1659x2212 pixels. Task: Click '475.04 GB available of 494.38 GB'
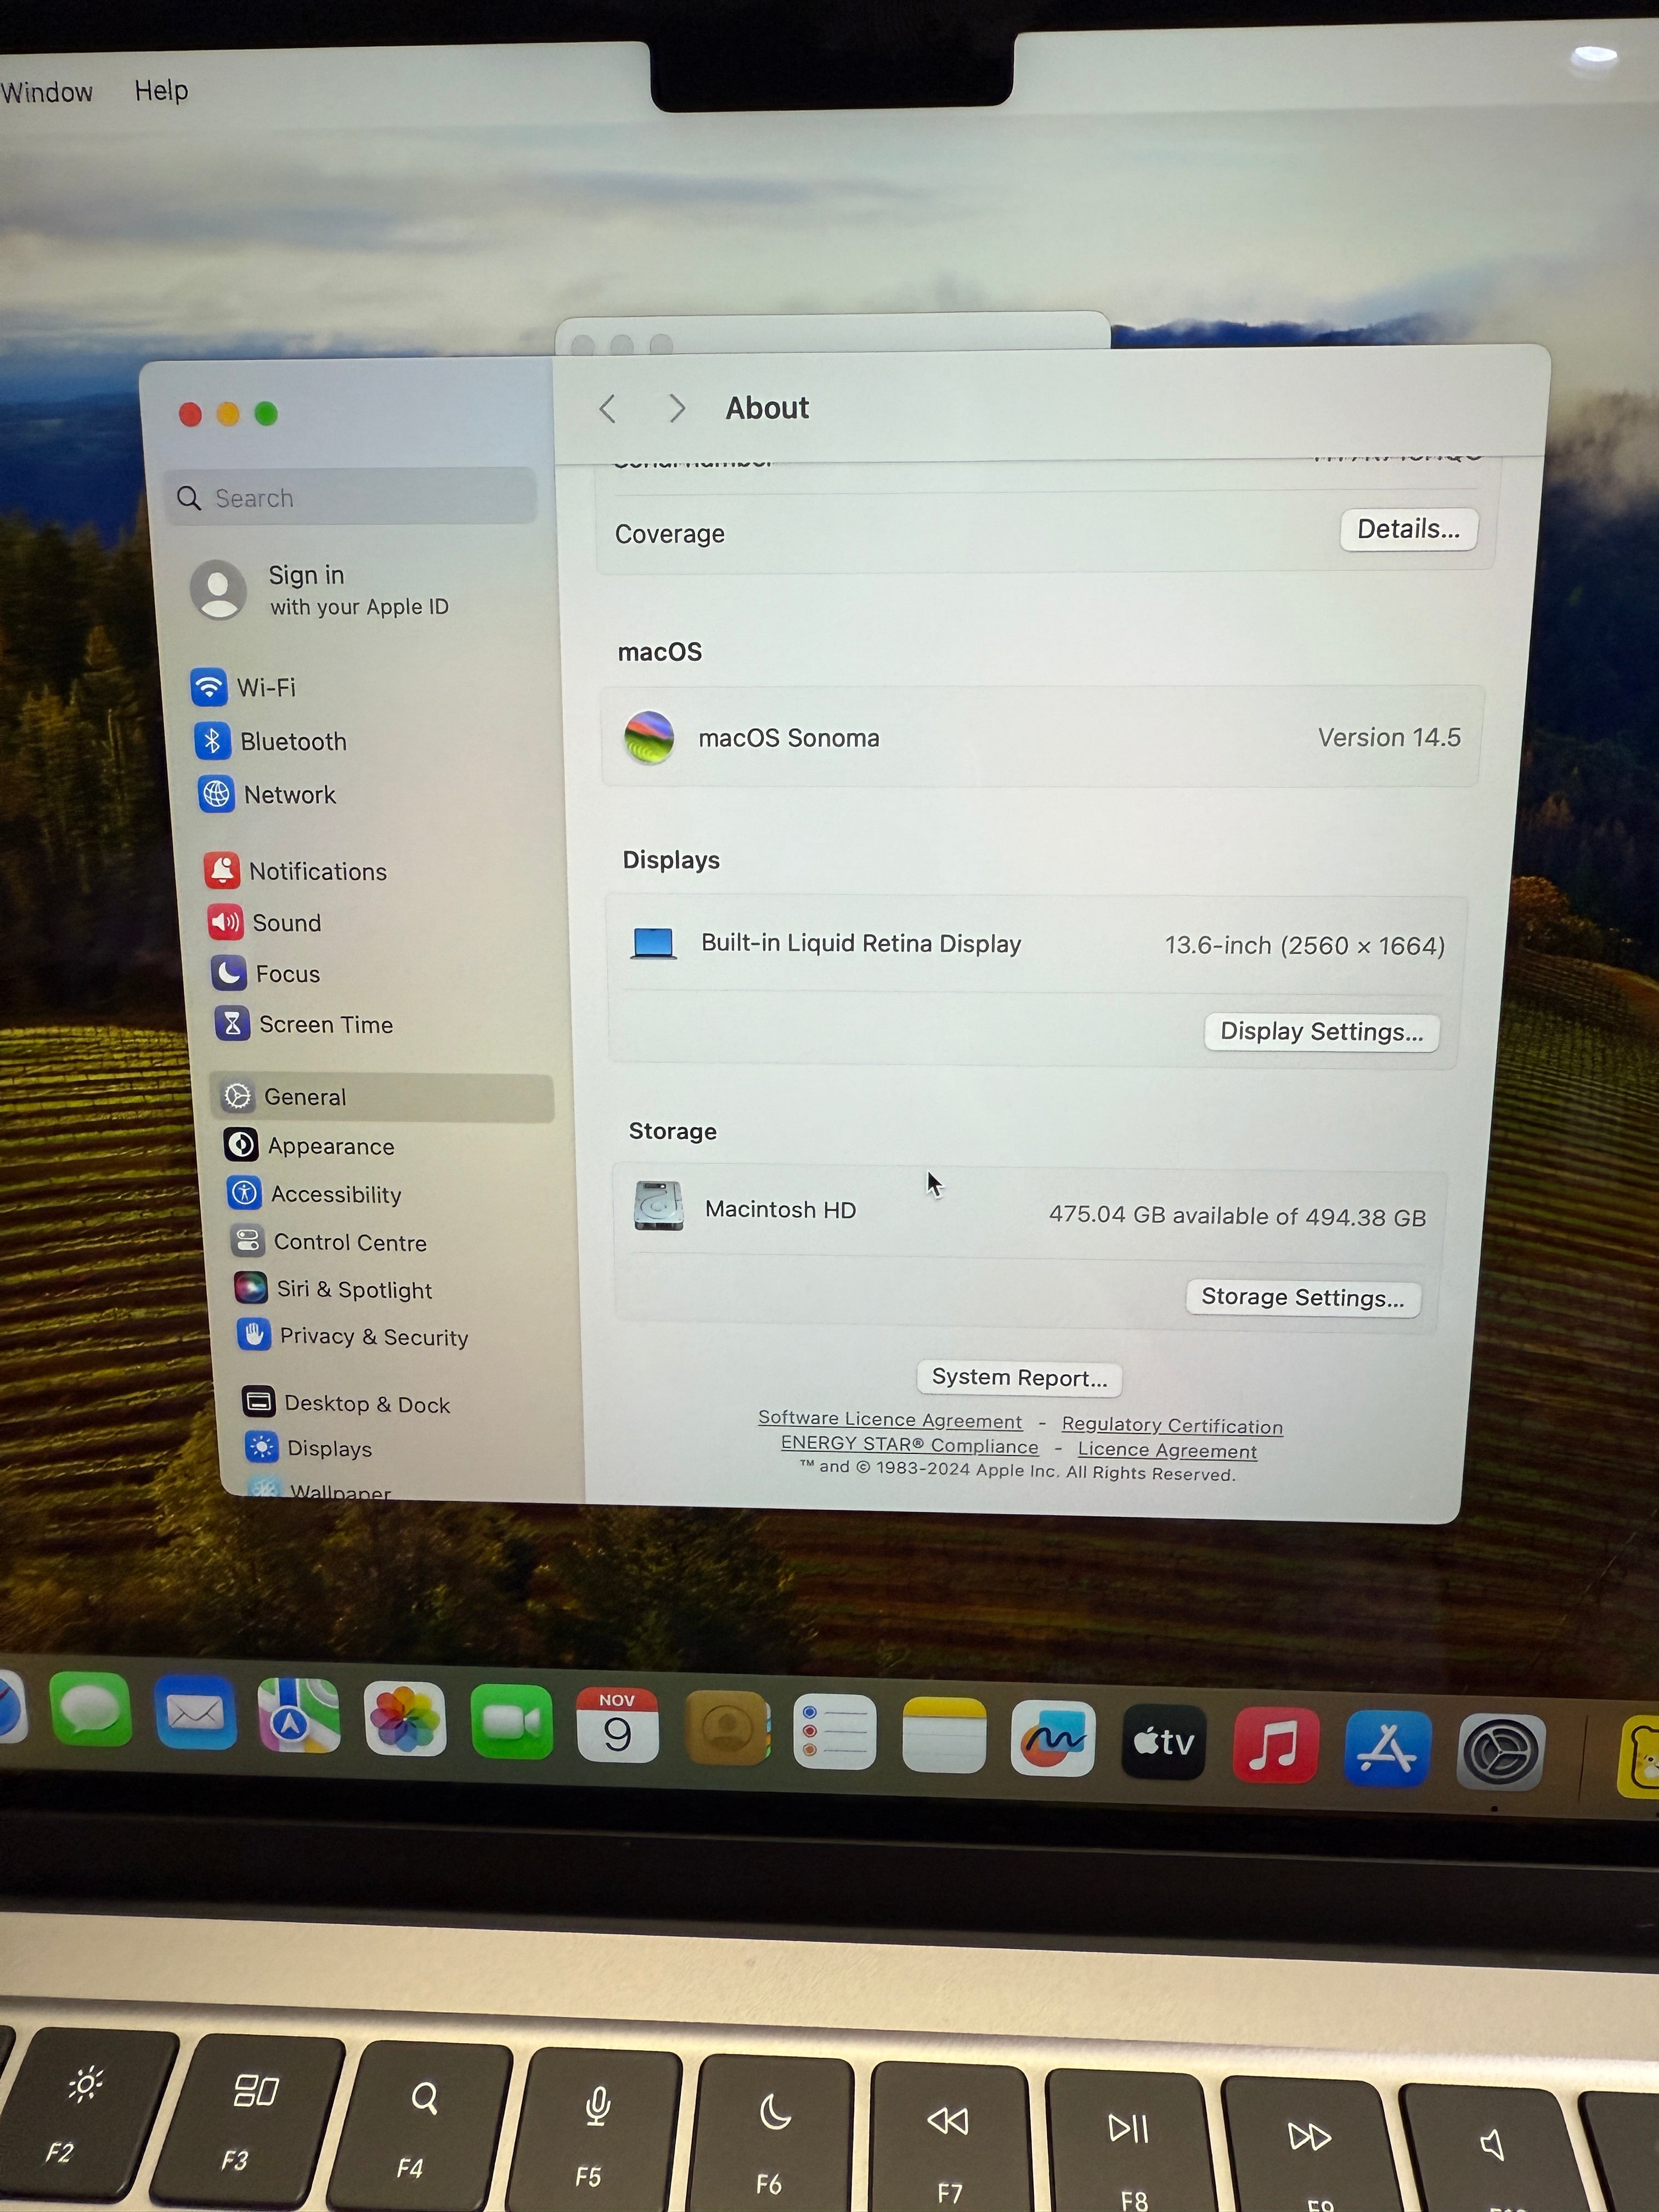(x=1237, y=1215)
